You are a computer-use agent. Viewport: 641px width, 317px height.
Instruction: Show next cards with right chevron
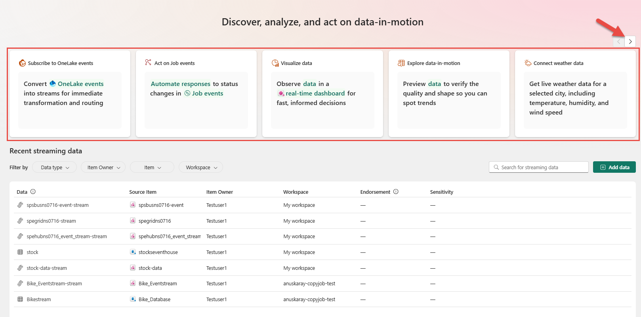coord(630,42)
